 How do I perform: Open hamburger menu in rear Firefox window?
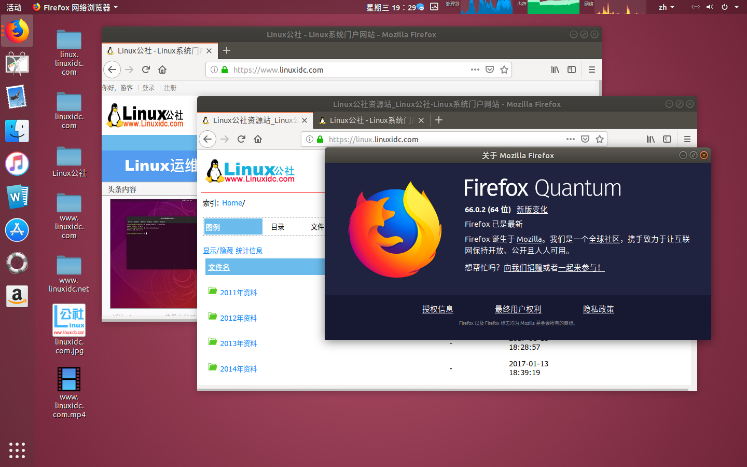coord(591,70)
